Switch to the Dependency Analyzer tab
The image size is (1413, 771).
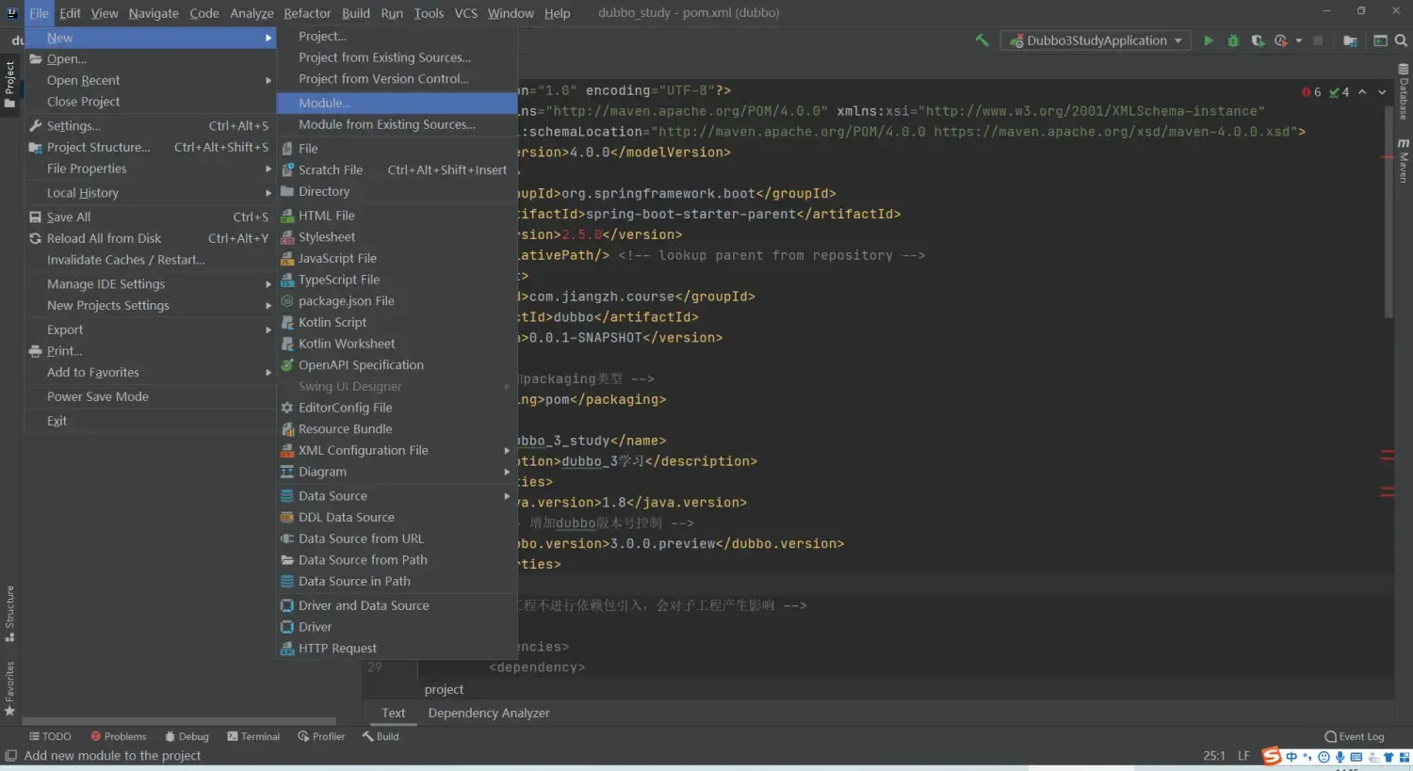pos(488,714)
